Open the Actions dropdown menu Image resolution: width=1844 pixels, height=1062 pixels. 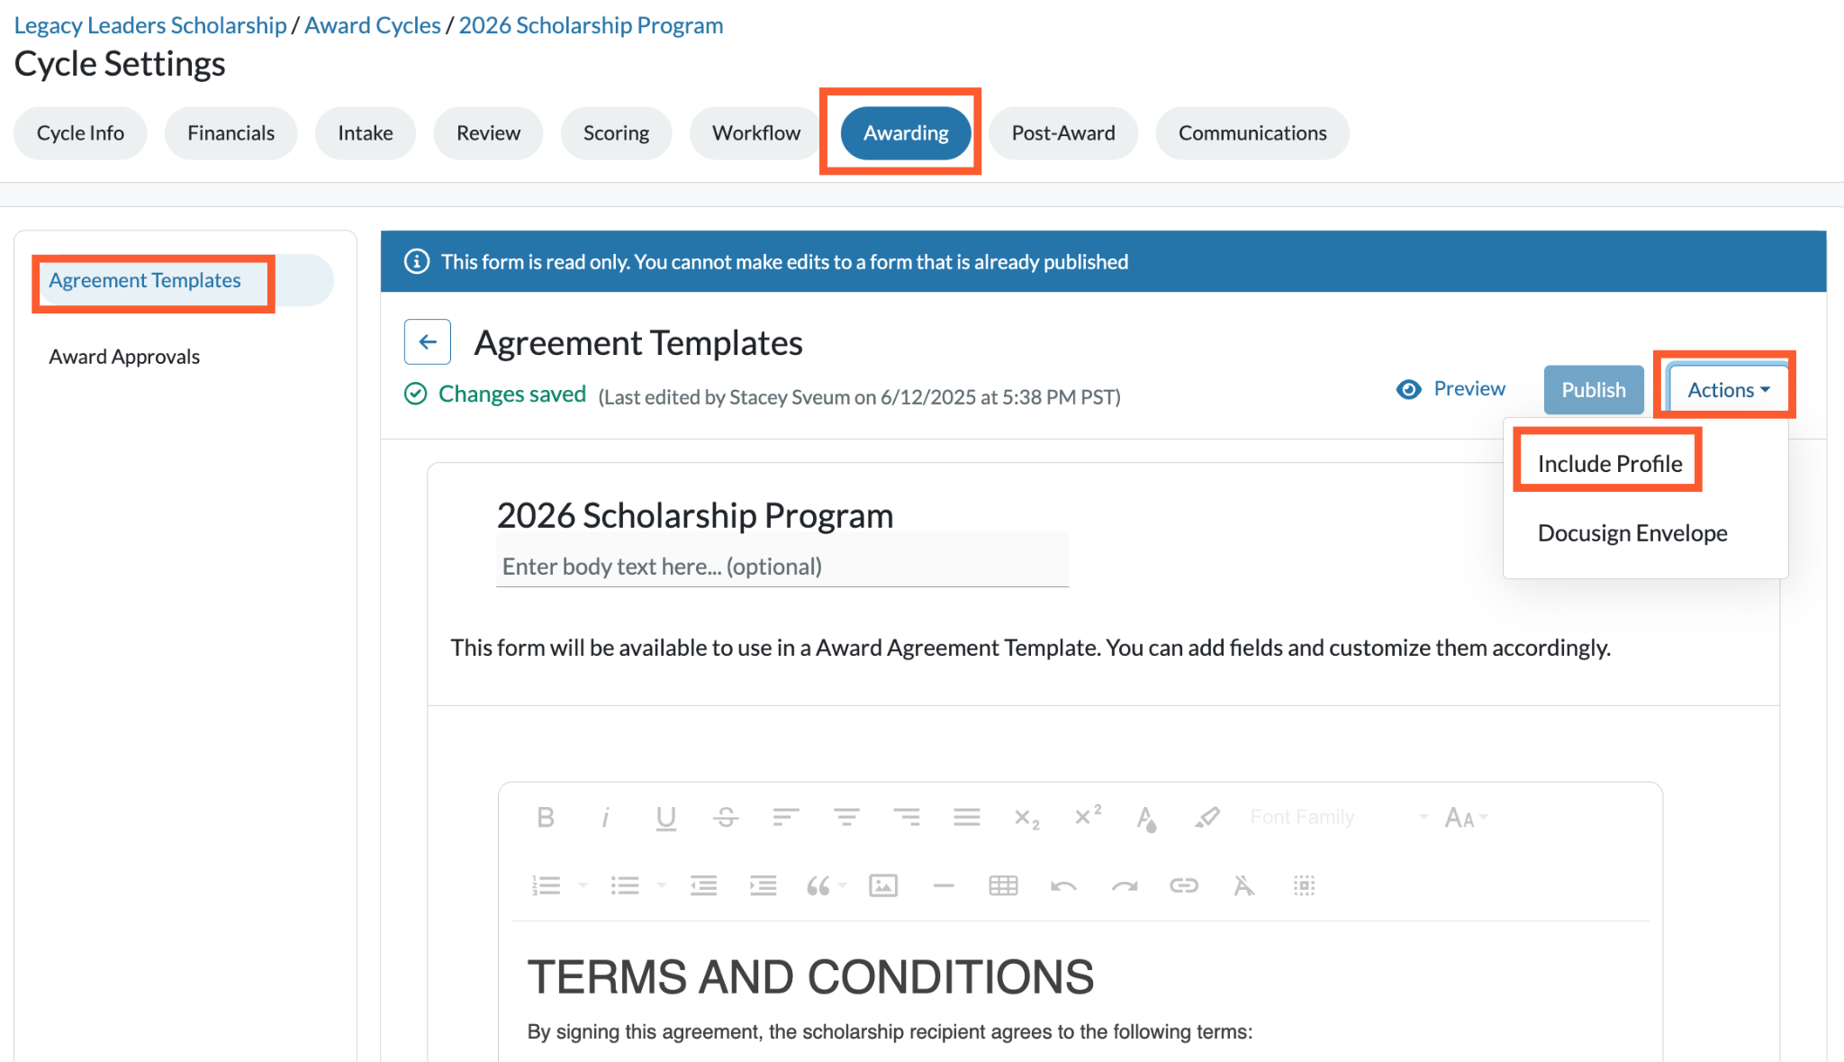point(1728,390)
